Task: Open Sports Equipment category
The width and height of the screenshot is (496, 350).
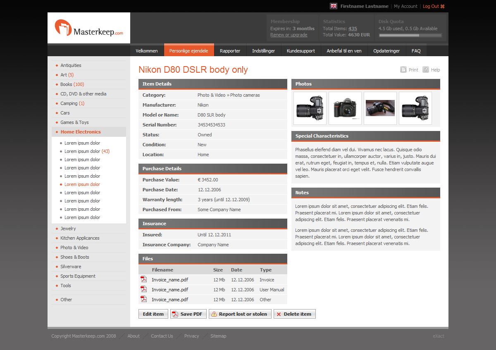Action: [78, 276]
